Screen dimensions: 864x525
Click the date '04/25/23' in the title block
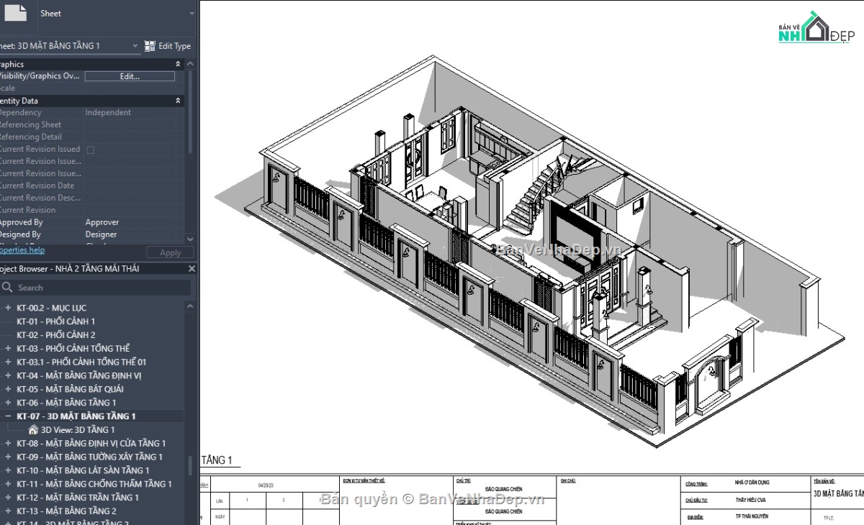[266, 485]
